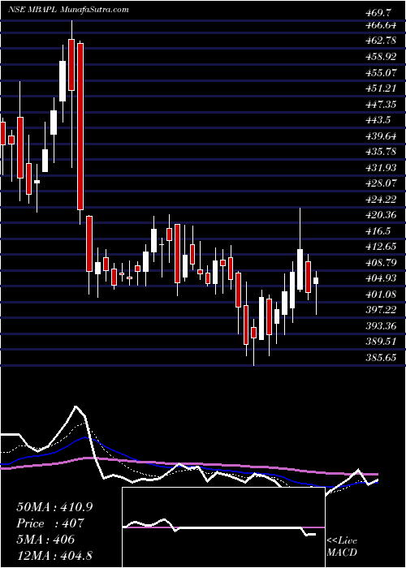Click the Live MACD inset chart box
Viewport: 406px width, 568px height.
pyautogui.click(x=223, y=527)
